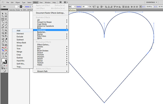Enable Draw Normal mode
The height and width of the screenshot is (104, 163).
pyautogui.click(x=2, y=68)
